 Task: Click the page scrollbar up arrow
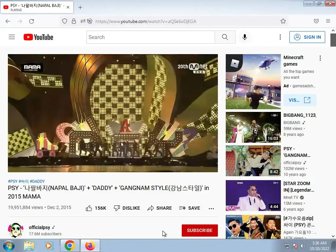tap(333, 31)
